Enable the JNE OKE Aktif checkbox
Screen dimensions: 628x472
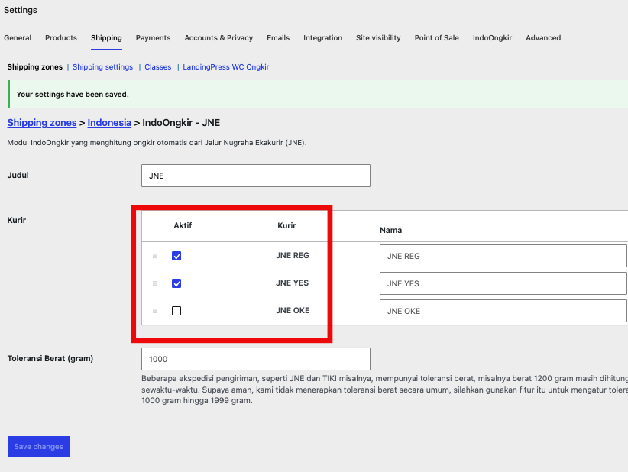[x=176, y=311]
